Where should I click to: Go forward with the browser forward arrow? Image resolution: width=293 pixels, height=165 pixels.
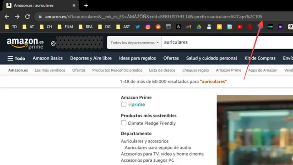(x=17, y=16)
